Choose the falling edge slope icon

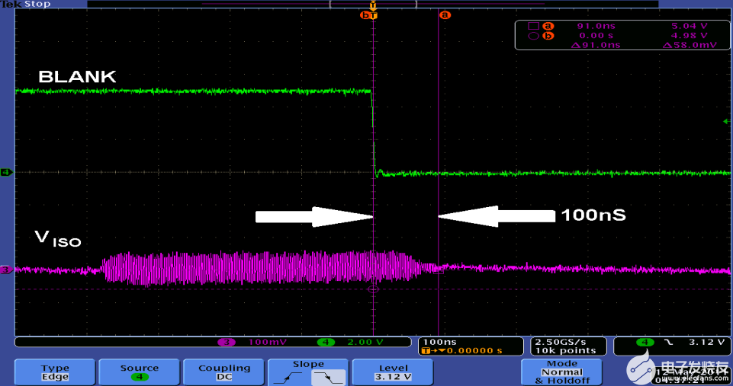click(329, 377)
